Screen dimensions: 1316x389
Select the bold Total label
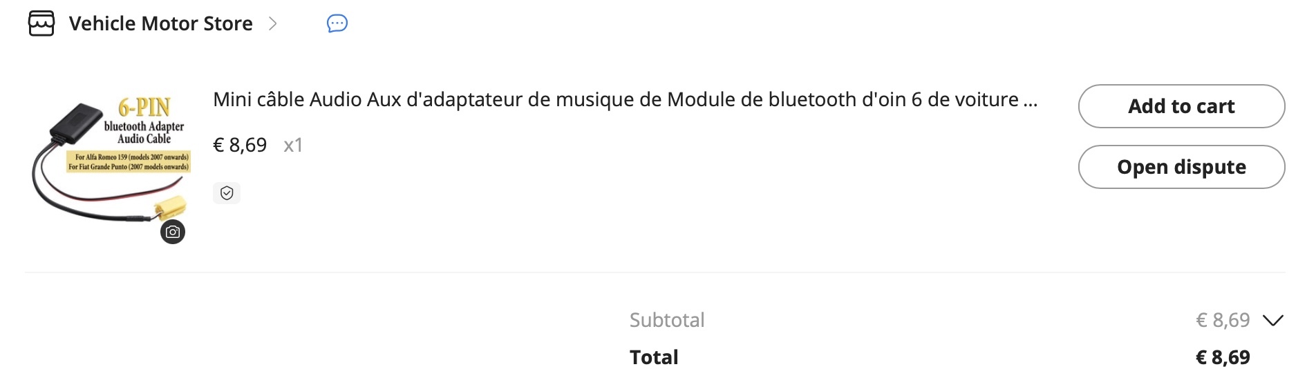click(x=654, y=357)
